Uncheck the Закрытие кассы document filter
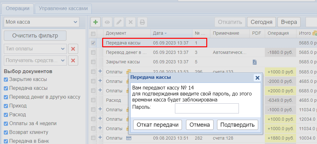The image size is (317, 144). click(x=6, y=79)
